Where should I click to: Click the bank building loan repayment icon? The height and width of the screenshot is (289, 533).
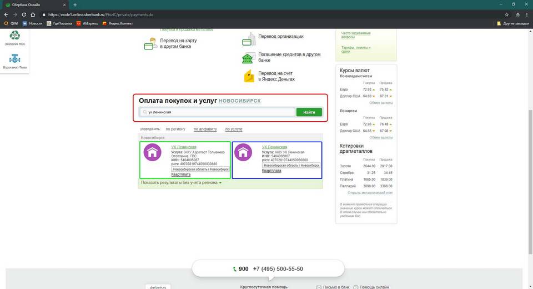pos(248,58)
